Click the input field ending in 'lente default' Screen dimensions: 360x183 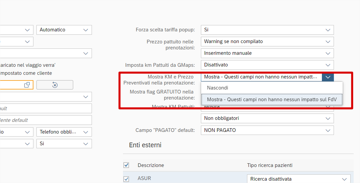(46, 120)
